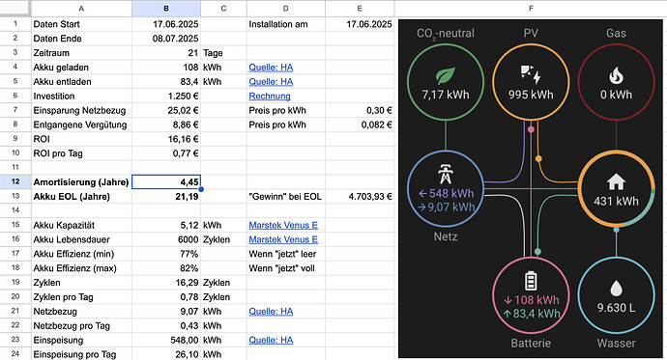Screen dimensions: 667x360
Task: Select Entgangene Vergütung value 8,86 €
Action: tap(166, 125)
